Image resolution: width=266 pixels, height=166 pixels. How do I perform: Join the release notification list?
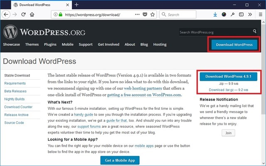point(228,133)
